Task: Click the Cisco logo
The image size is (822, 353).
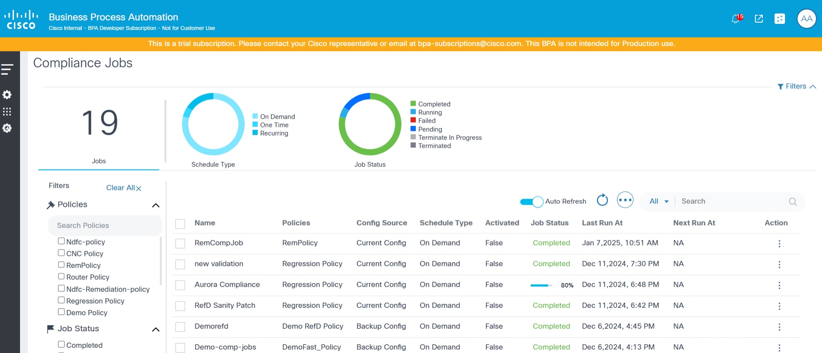Action: [21, 20]
